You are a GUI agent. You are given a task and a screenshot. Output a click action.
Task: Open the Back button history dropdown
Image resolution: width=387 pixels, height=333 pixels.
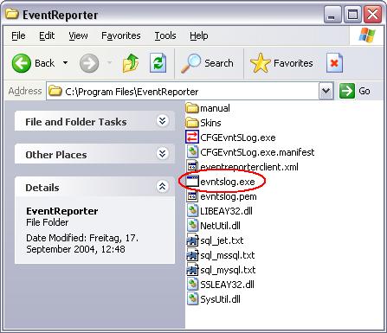[x=66, y=63]
